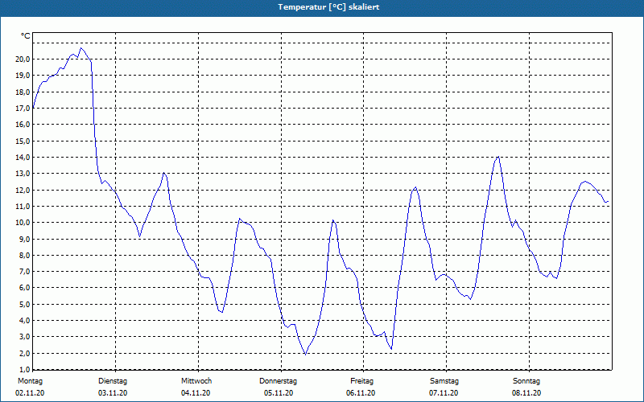Click the '02.11.20' date label
This screenshot has width=644, height=402.
(30, 393)
